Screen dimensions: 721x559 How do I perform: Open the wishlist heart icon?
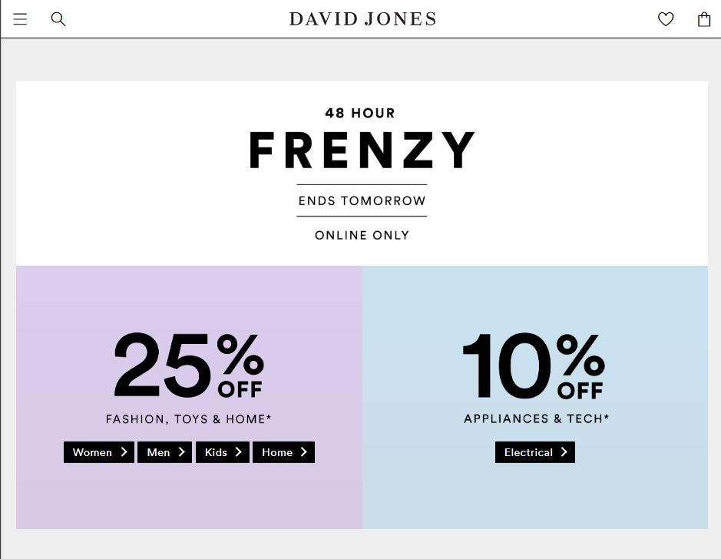[x=666, y=19]
